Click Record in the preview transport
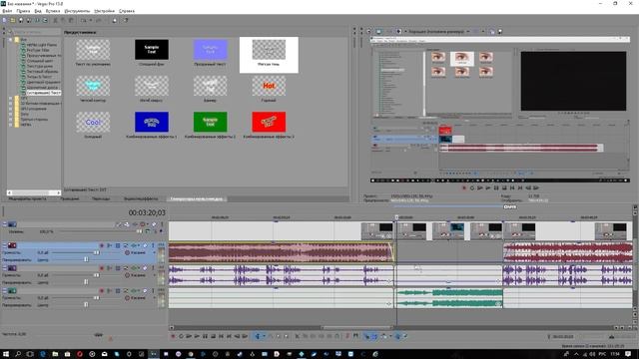This screenshot has height=359, width=639. 463,188
